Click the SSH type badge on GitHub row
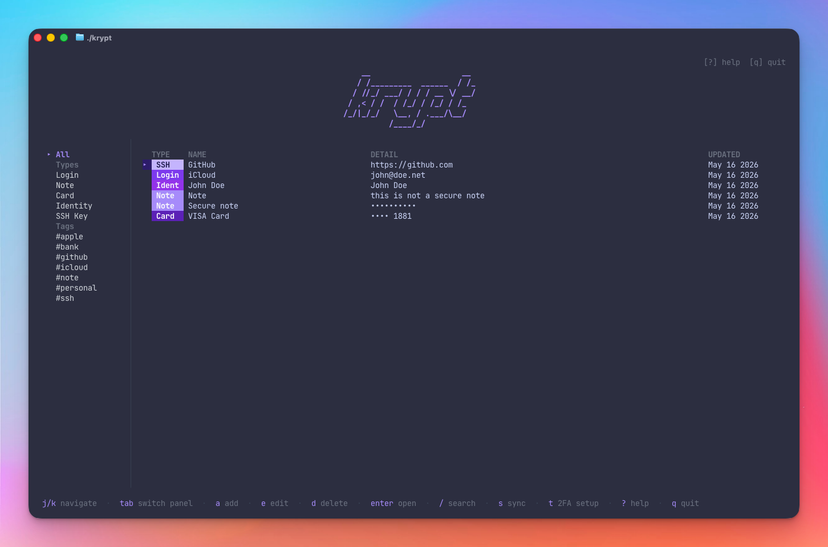This screenshot has width=828, height=547. pyautogui.click(x=168, y=165)
